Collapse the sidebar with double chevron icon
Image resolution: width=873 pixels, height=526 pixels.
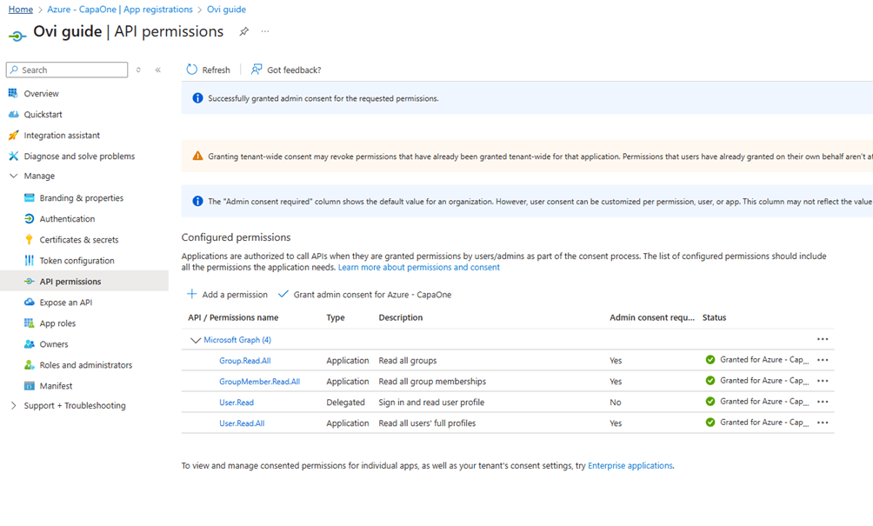158,70
